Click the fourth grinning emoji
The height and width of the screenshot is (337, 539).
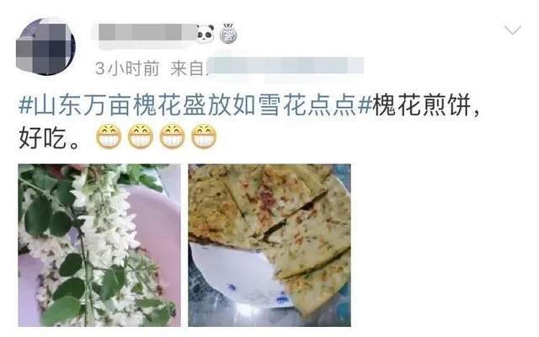[x=204, y=136]
